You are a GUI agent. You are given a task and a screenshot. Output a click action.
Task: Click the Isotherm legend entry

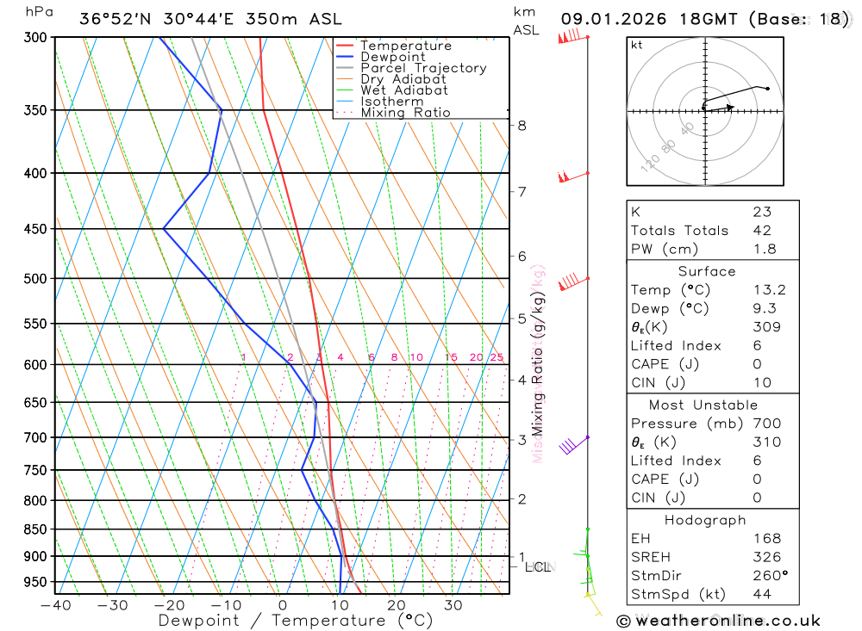pyautogui.click(x=380, y=102)
